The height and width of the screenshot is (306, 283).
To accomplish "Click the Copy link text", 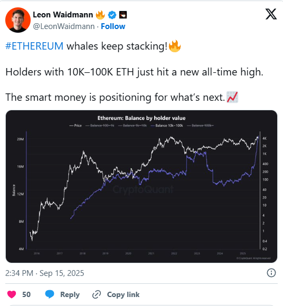I will (123, 294).
